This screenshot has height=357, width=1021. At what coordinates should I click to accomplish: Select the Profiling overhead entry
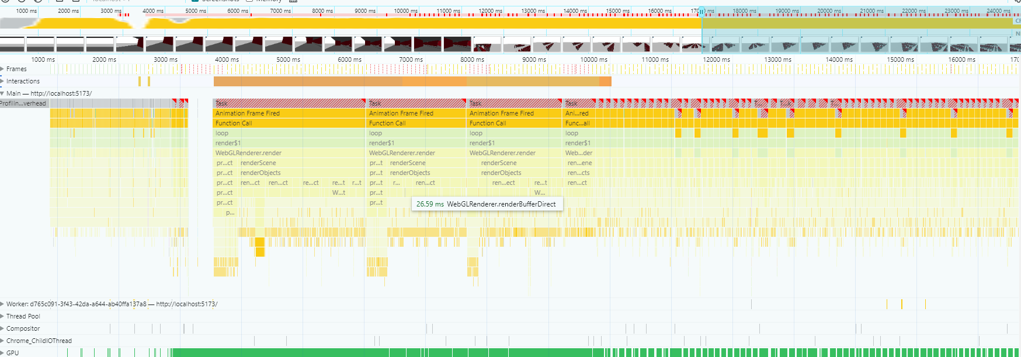pos(23,103)
